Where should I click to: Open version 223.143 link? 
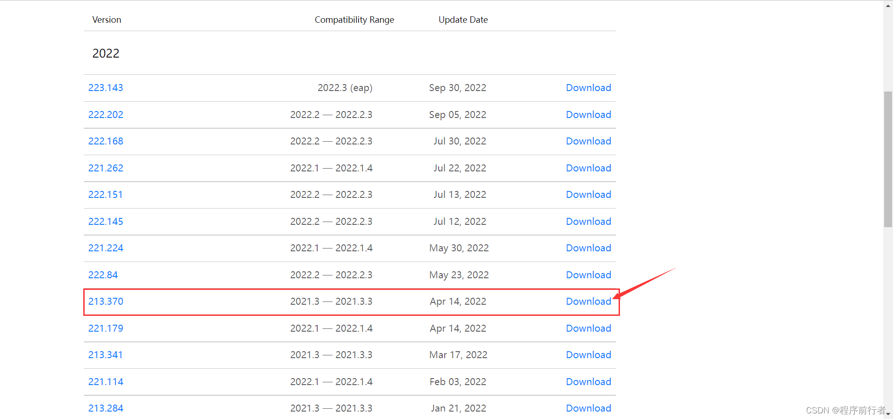point(106,88)
